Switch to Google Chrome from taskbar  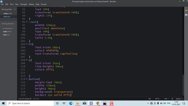(98, 103)
